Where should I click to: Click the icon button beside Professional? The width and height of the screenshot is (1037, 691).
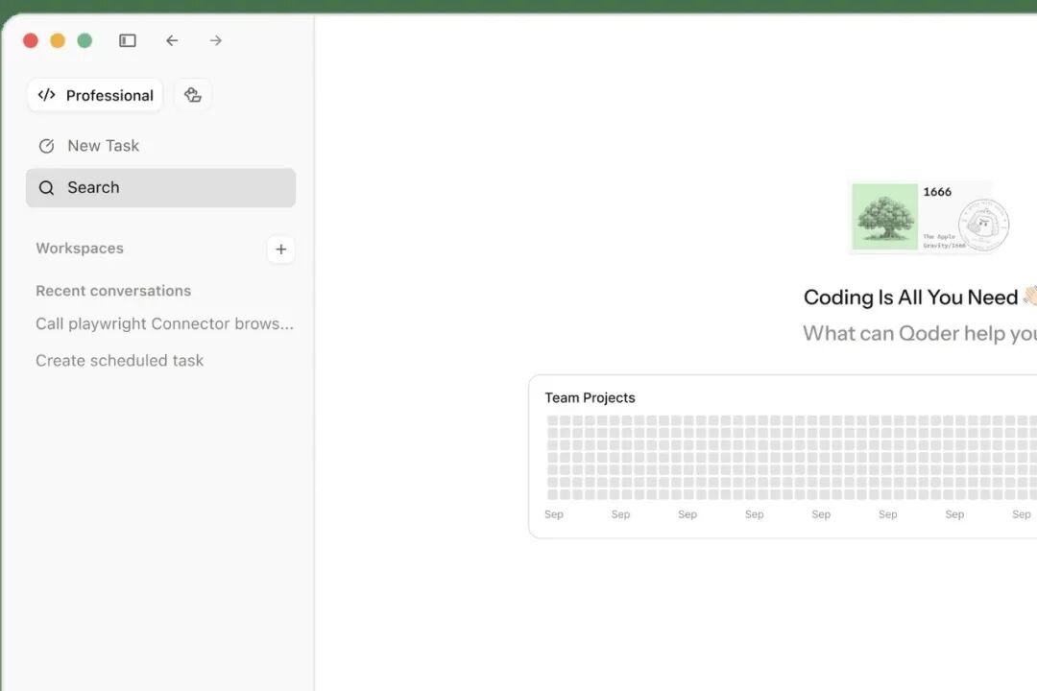tap(192, 95)
